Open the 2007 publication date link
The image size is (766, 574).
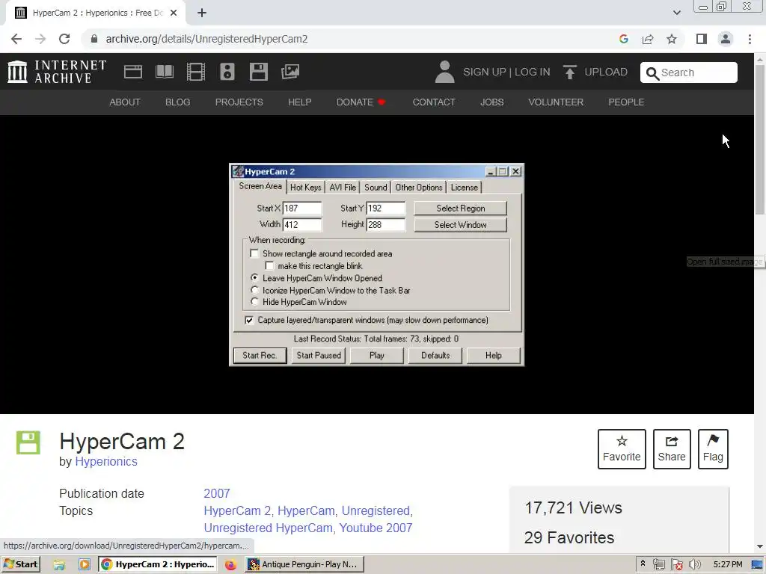tap(217, 493)
